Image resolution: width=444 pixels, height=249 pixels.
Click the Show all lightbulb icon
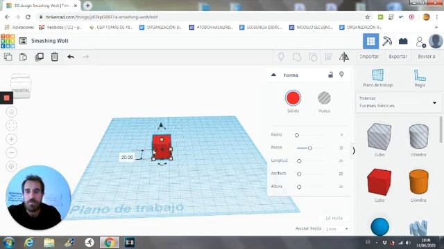tap(281, 57)
